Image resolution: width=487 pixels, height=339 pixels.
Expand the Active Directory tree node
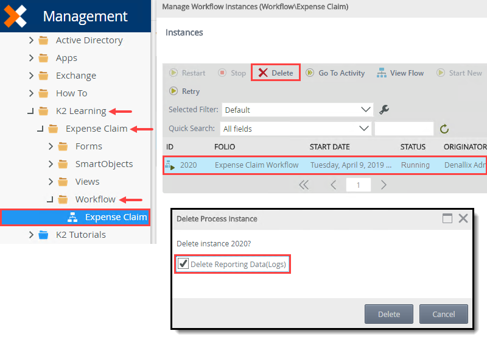31,40
